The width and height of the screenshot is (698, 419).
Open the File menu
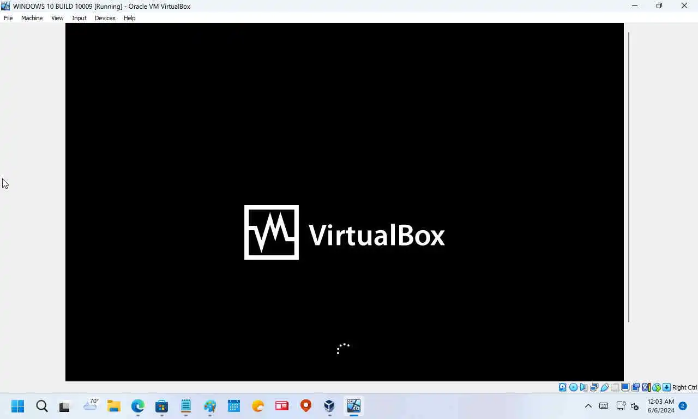point(8,18)
